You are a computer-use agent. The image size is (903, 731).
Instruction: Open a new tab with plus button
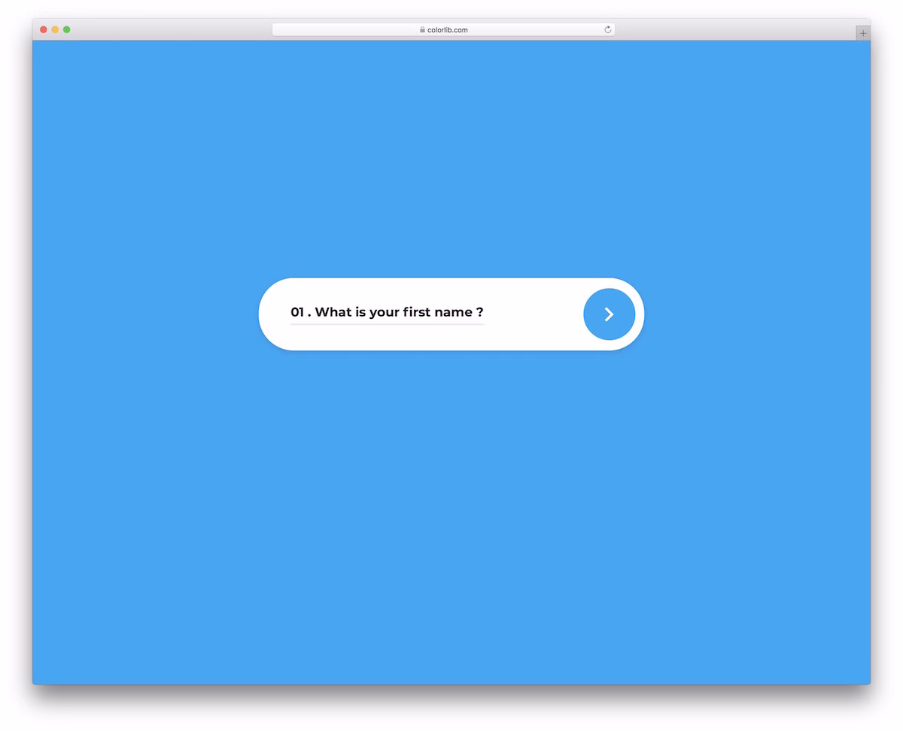pyautogui.click(x=862, y=33)
